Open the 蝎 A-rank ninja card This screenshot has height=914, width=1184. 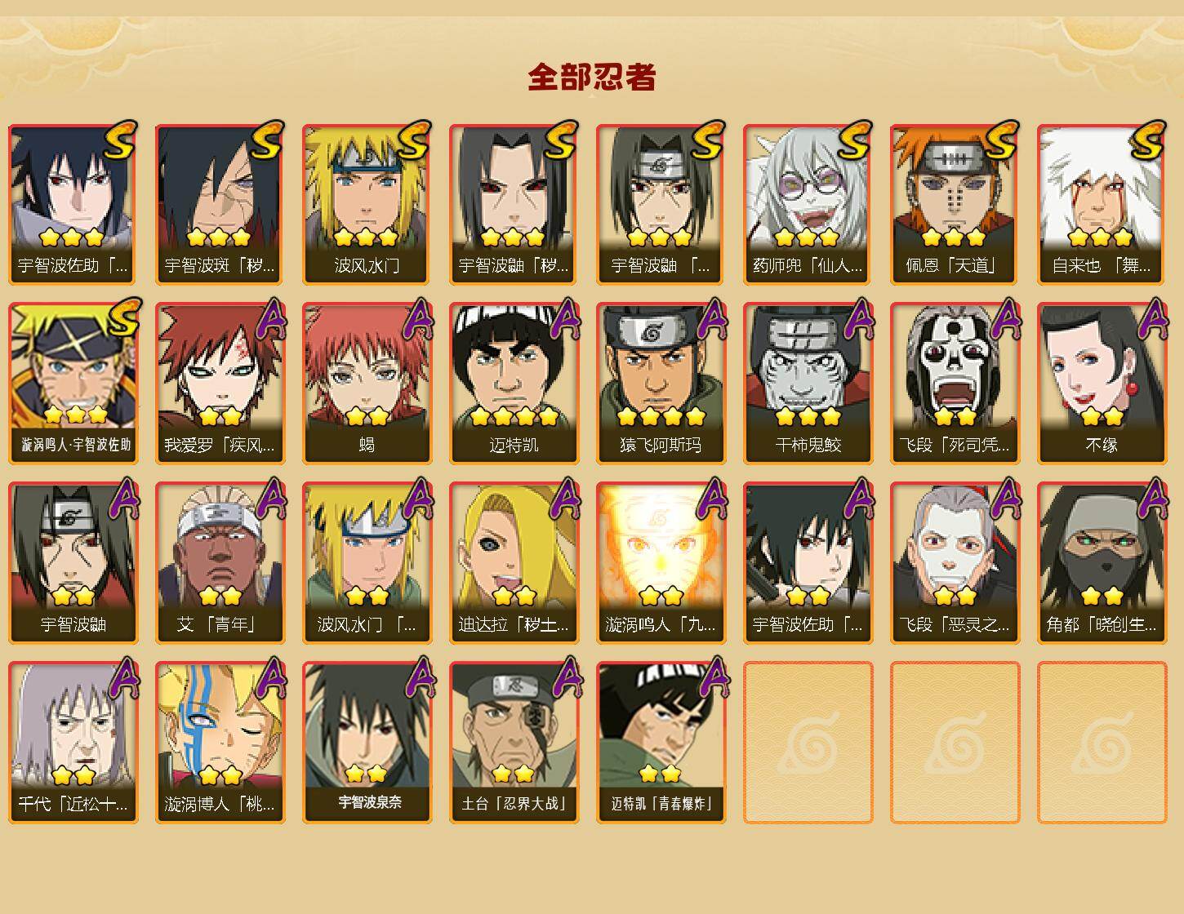tap(367, 384)
